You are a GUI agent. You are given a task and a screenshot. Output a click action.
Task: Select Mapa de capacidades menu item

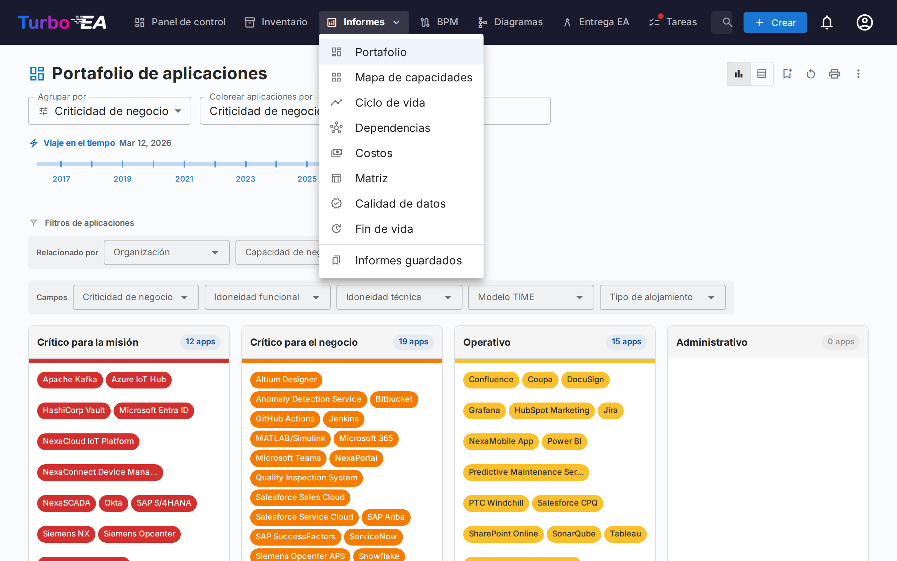click(413, 77)
